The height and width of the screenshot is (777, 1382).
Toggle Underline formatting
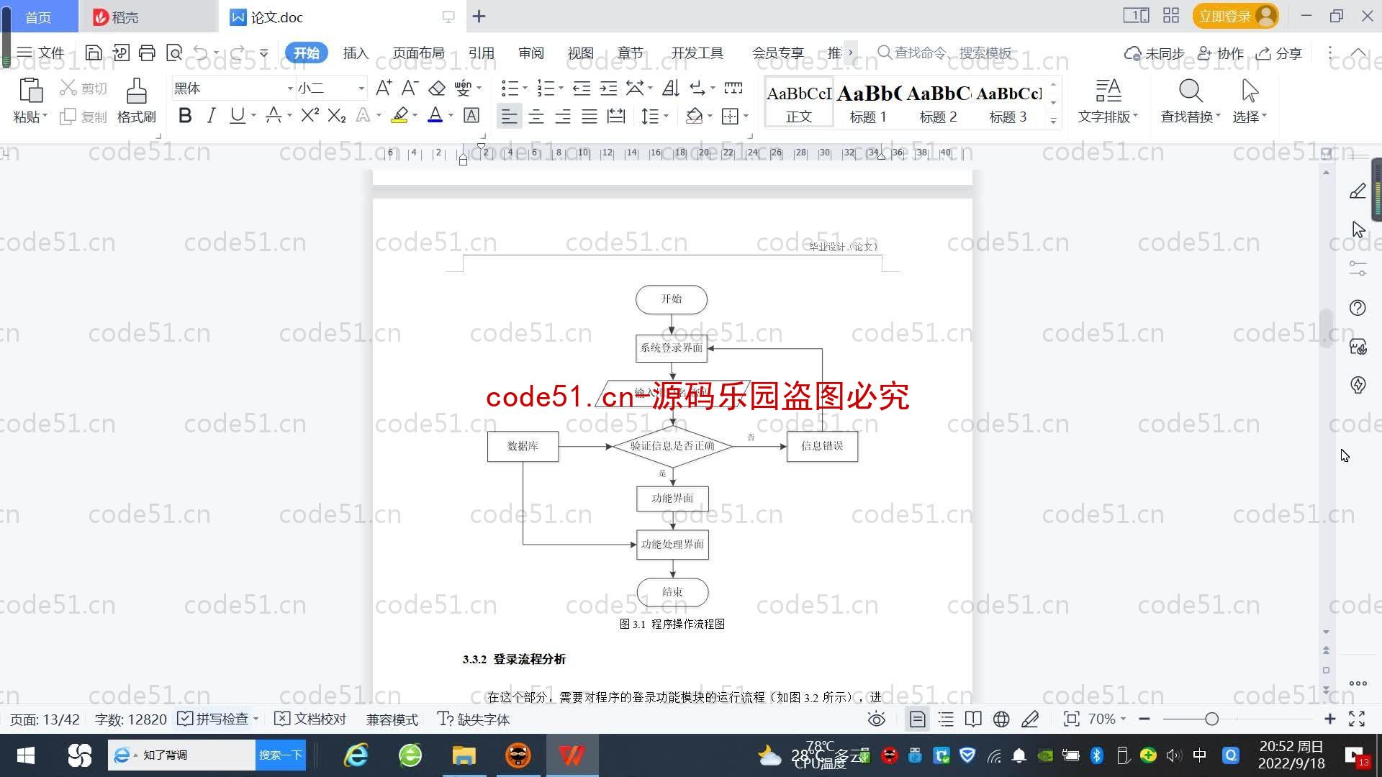coord(237,116)
